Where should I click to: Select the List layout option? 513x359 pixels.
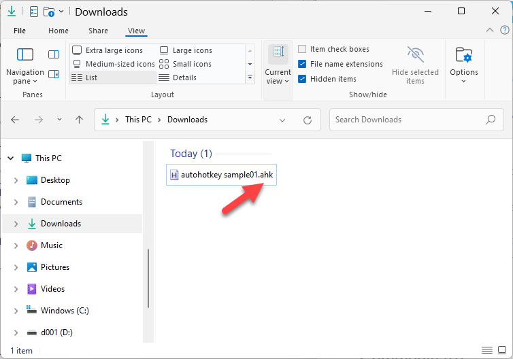tap(114, 78)
